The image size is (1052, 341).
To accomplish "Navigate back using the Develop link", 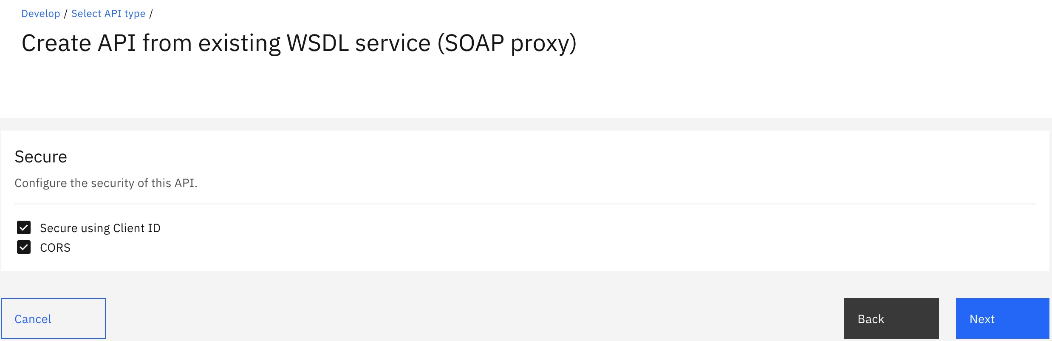I will coord(40,13).
